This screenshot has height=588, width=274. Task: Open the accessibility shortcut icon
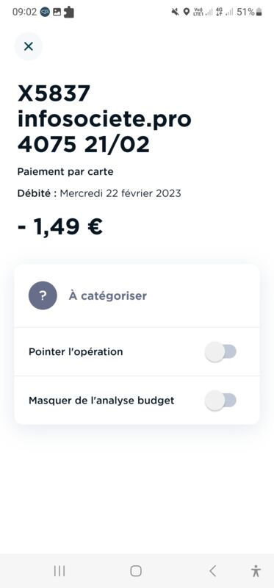click(256, 571)
